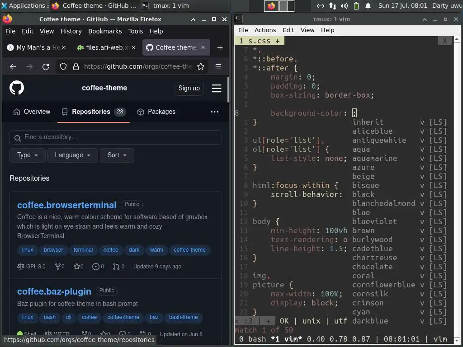The width and height of the screenshot is (463, 347).
Task: Expand the Sort dropdown
Action: pyautogui.click(x=117, y=155)
